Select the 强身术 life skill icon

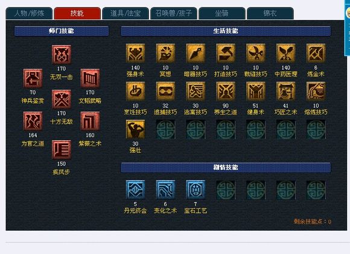click(x=135, y=53)
